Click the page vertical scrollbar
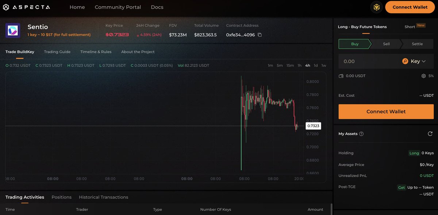The height and width of the screenshot is (215, 438). click(x=331, y=209)
